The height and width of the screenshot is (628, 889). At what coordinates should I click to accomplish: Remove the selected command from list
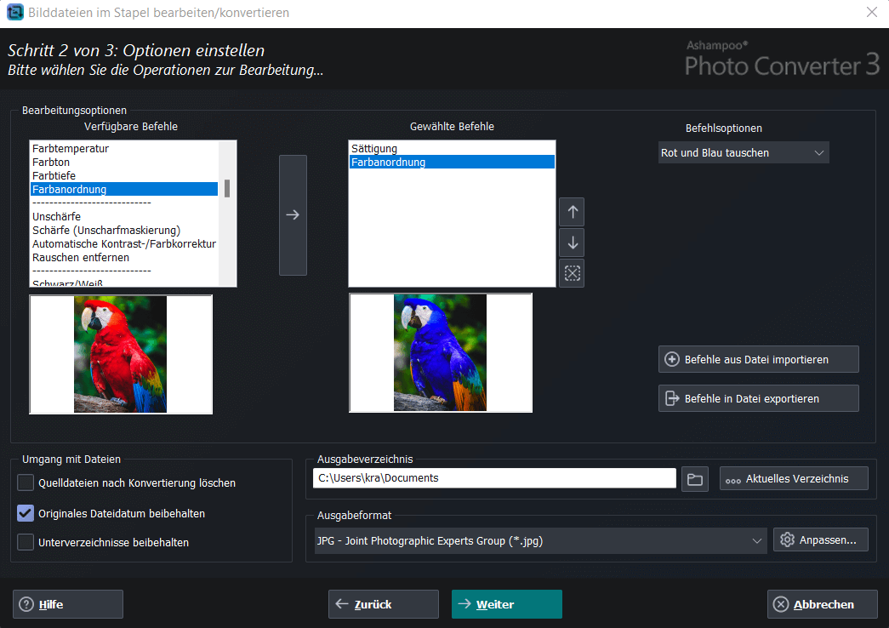[572, 273]
